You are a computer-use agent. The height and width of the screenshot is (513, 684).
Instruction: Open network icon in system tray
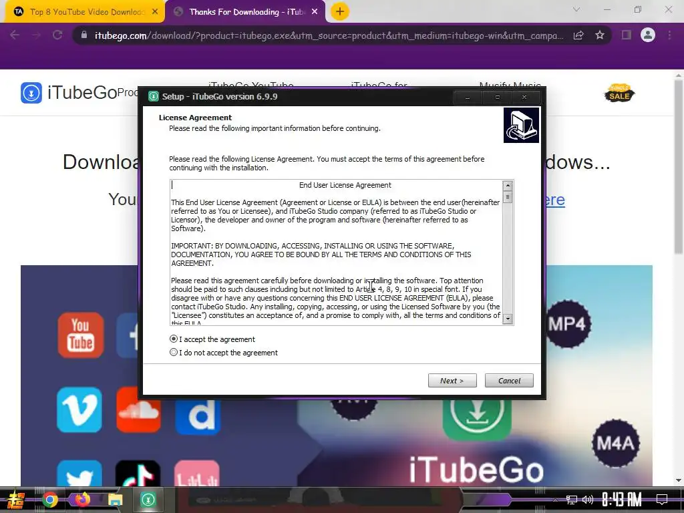[572, 500]
